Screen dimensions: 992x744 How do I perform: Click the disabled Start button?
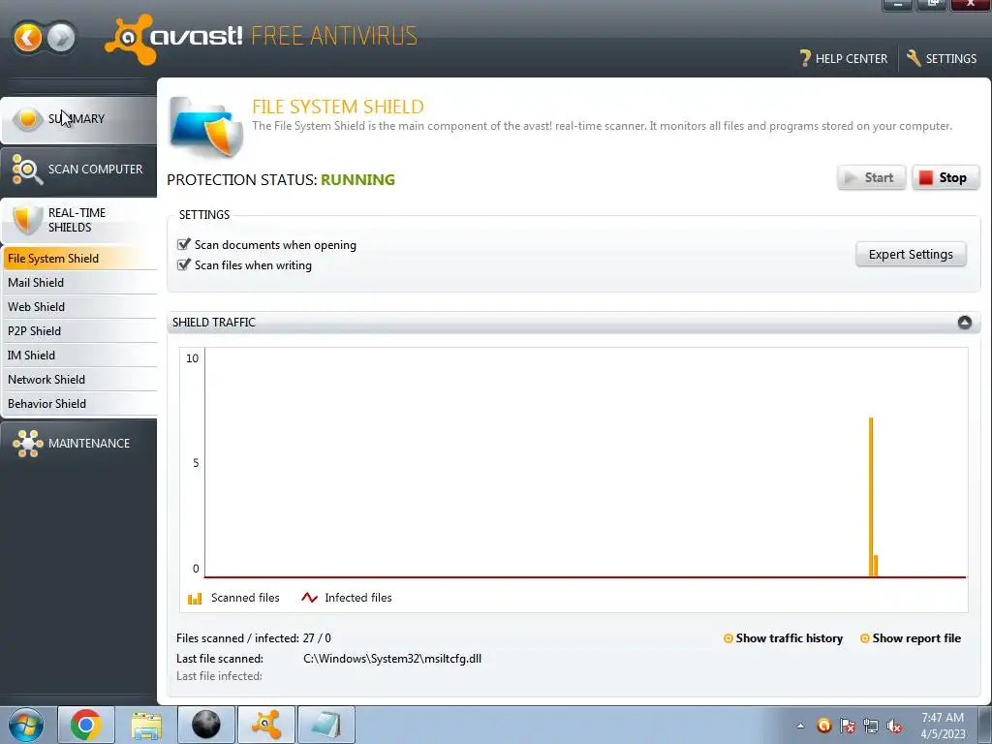[871, 178]
